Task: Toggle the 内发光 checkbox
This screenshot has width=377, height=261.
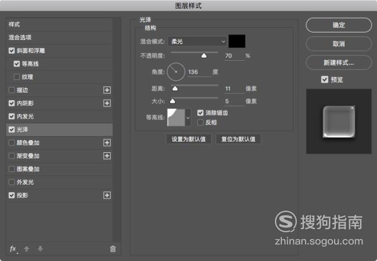Action: tap(12, 116)
